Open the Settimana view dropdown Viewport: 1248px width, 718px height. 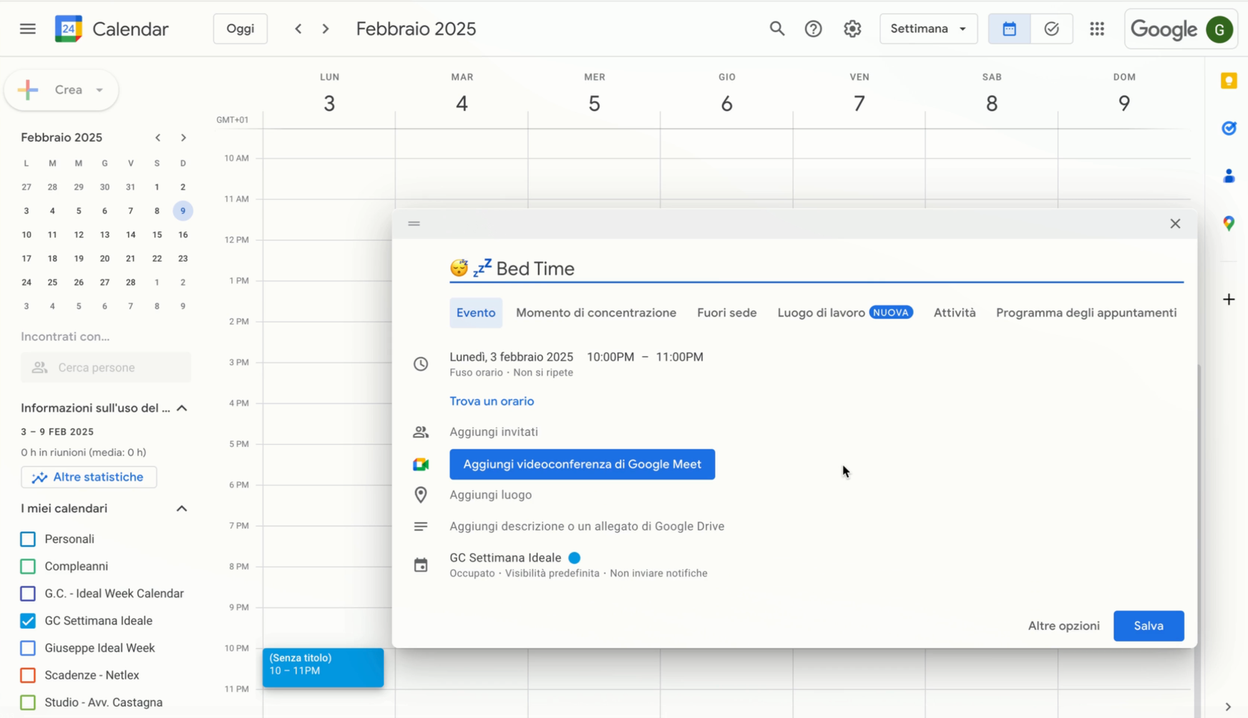(929, 29)
